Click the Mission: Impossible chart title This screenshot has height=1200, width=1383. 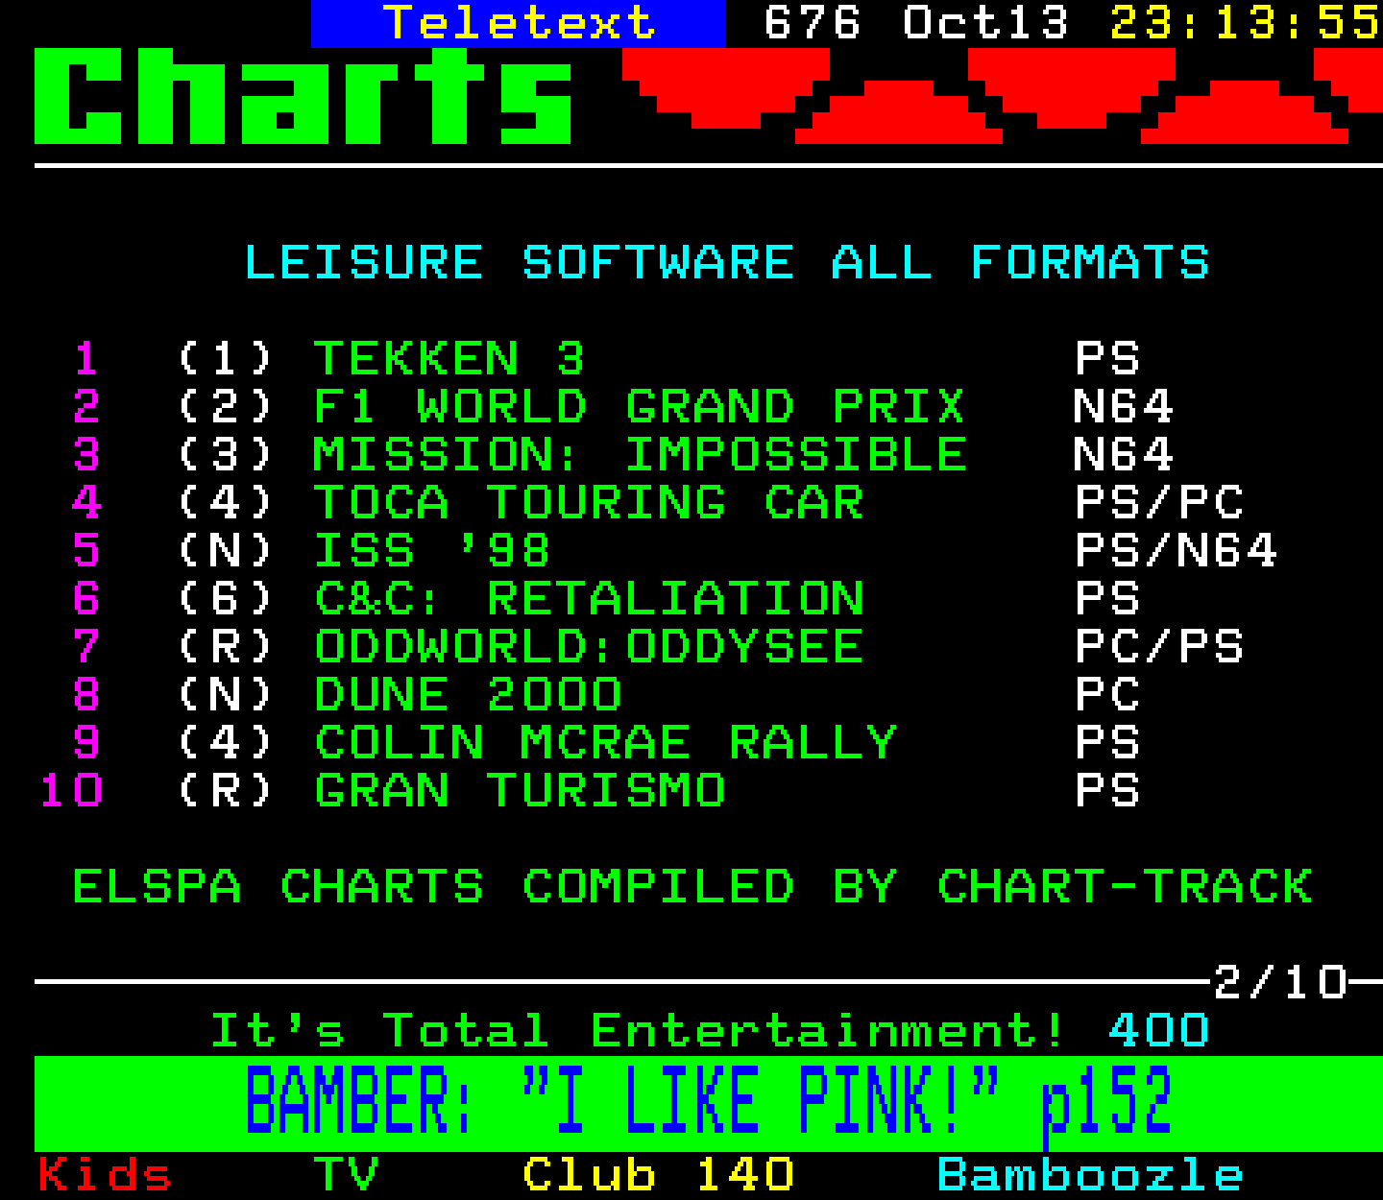(x=639, y=455)
